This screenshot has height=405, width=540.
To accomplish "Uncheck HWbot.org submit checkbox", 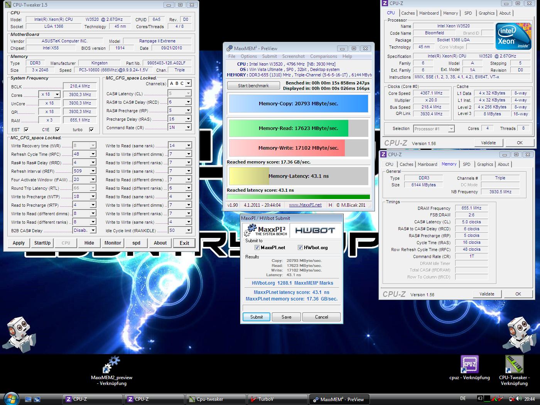I will 300,248.
